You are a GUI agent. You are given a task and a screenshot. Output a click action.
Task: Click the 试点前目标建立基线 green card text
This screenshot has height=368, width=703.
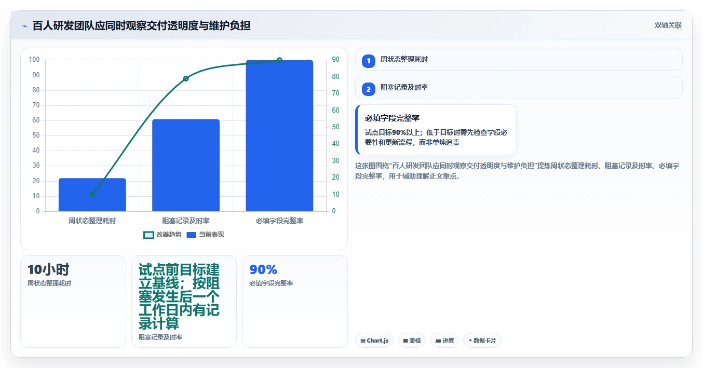(179, 296)
